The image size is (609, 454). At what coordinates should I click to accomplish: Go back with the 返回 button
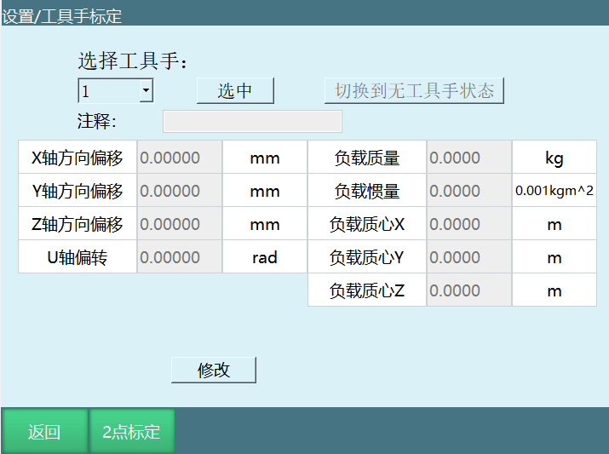44,431
